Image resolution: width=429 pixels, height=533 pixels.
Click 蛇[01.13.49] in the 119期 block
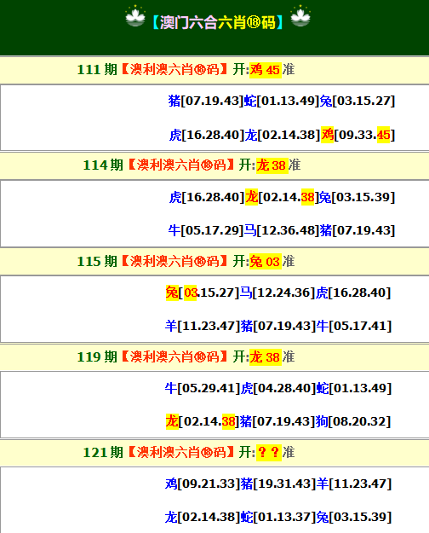(354, 388)
